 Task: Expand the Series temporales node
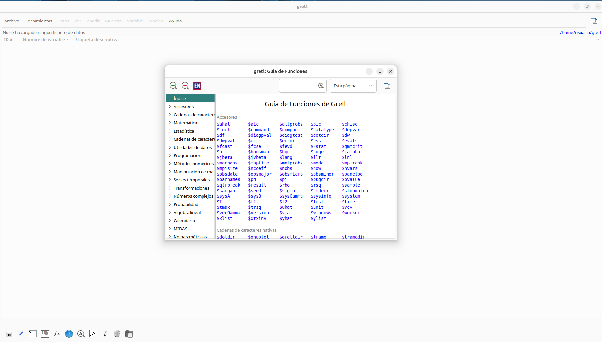point(170,180)
